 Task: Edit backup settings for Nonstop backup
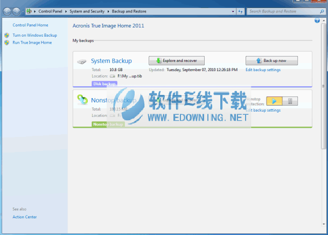263,110
